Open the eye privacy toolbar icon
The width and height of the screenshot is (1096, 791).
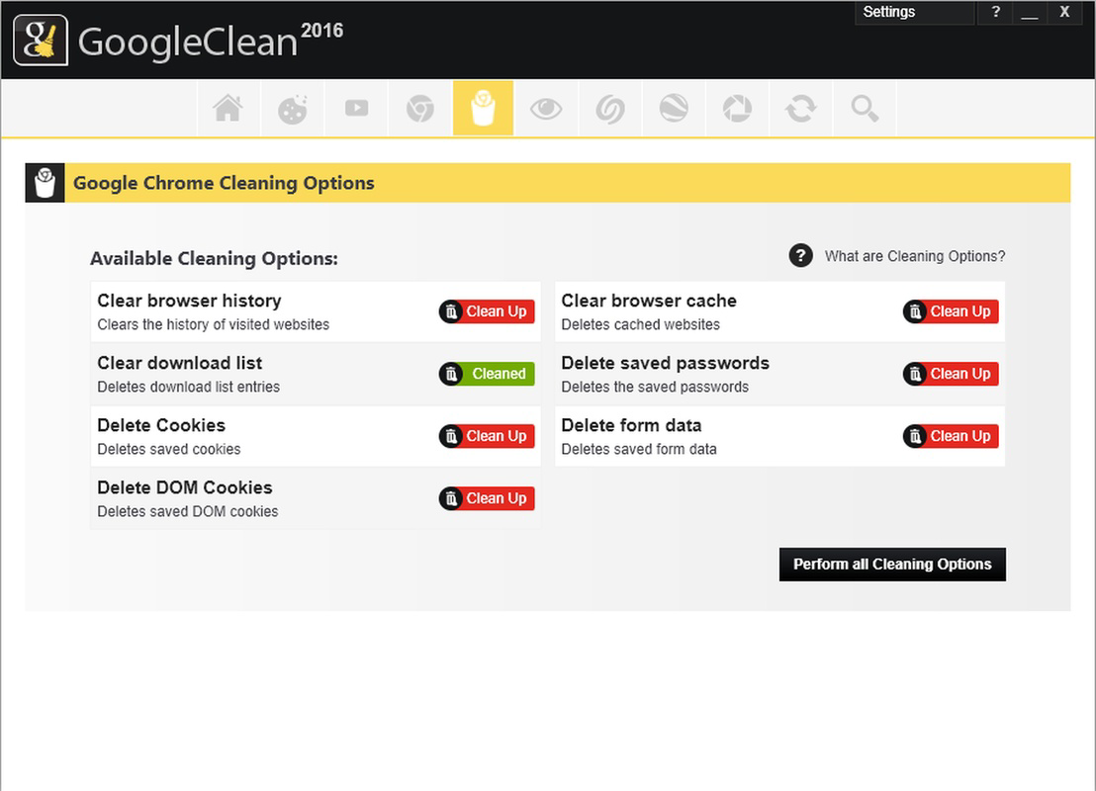546,109
